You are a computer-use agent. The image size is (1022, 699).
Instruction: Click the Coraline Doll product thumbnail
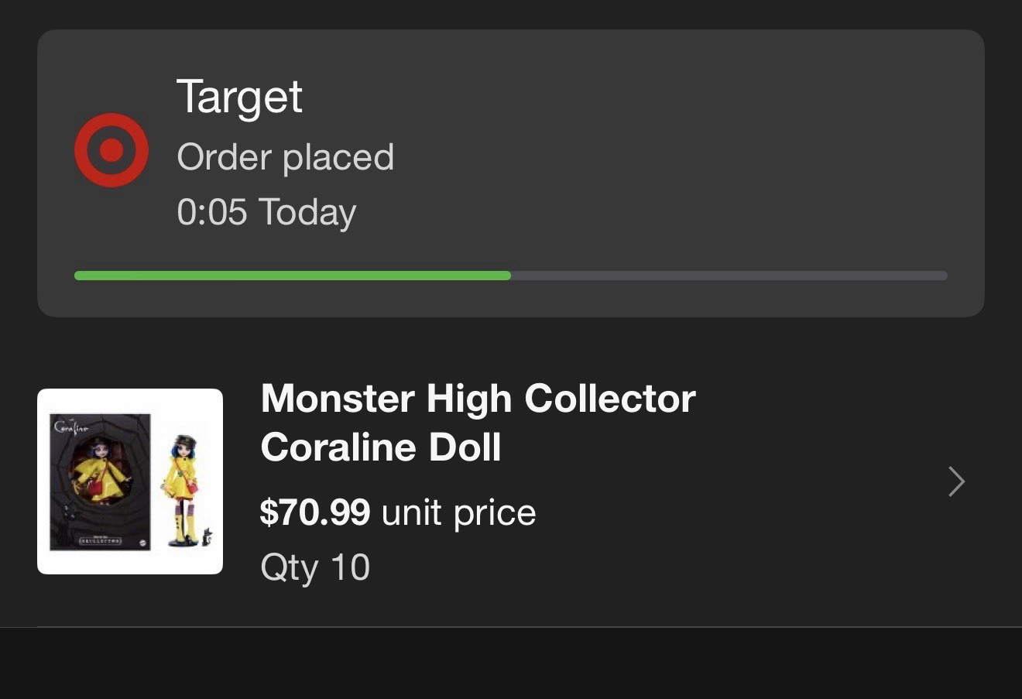click(x=129, y=481)
